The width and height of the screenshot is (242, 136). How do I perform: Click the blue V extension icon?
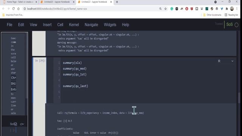click(222, 9)
